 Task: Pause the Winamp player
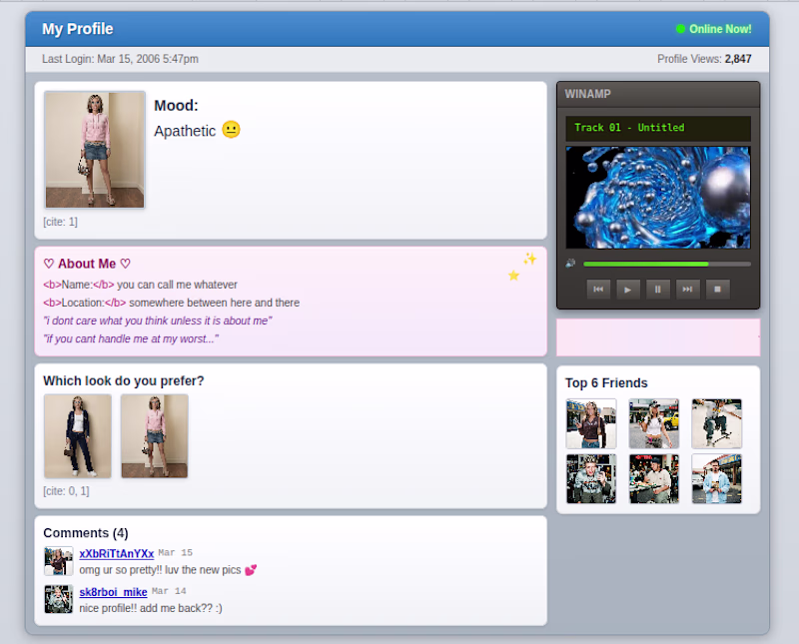(658, 290)
